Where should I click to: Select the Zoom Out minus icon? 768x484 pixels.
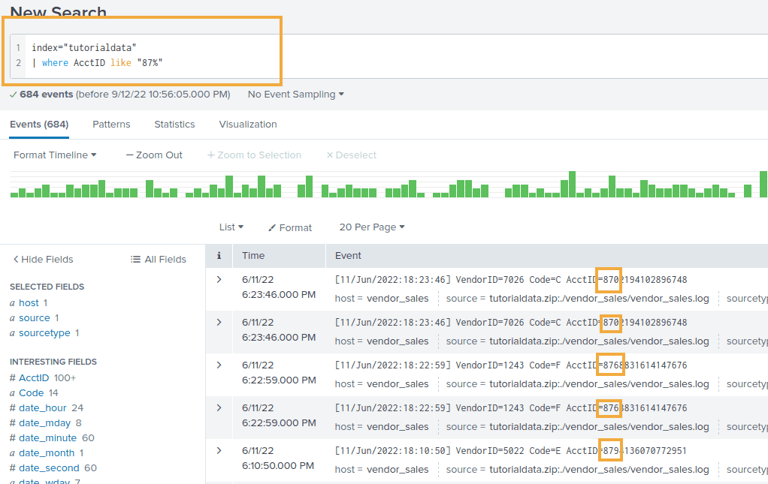click(x=130, y=155)
